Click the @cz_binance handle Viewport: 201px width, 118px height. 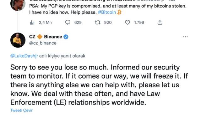click(43, 43)
